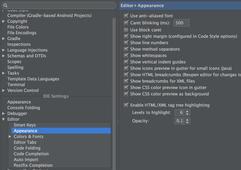The height and width of the screenshot is (170, 241).
Task: Expand the Gradle tree node
Action: click(x=3, y=39)
